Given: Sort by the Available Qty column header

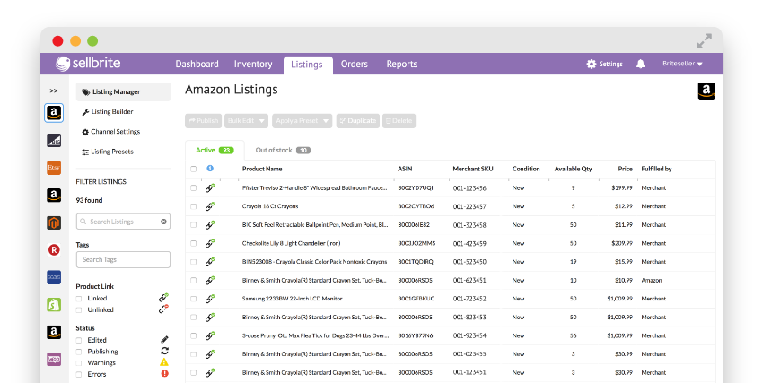Looking at the screenshot, I should 574,169.
